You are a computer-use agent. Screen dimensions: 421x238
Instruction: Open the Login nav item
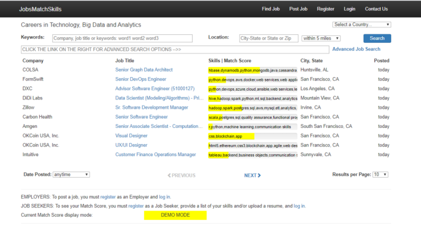pos(349,9)
